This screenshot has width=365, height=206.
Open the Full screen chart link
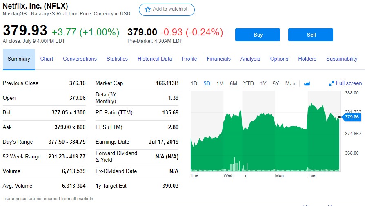coord(345,83)
